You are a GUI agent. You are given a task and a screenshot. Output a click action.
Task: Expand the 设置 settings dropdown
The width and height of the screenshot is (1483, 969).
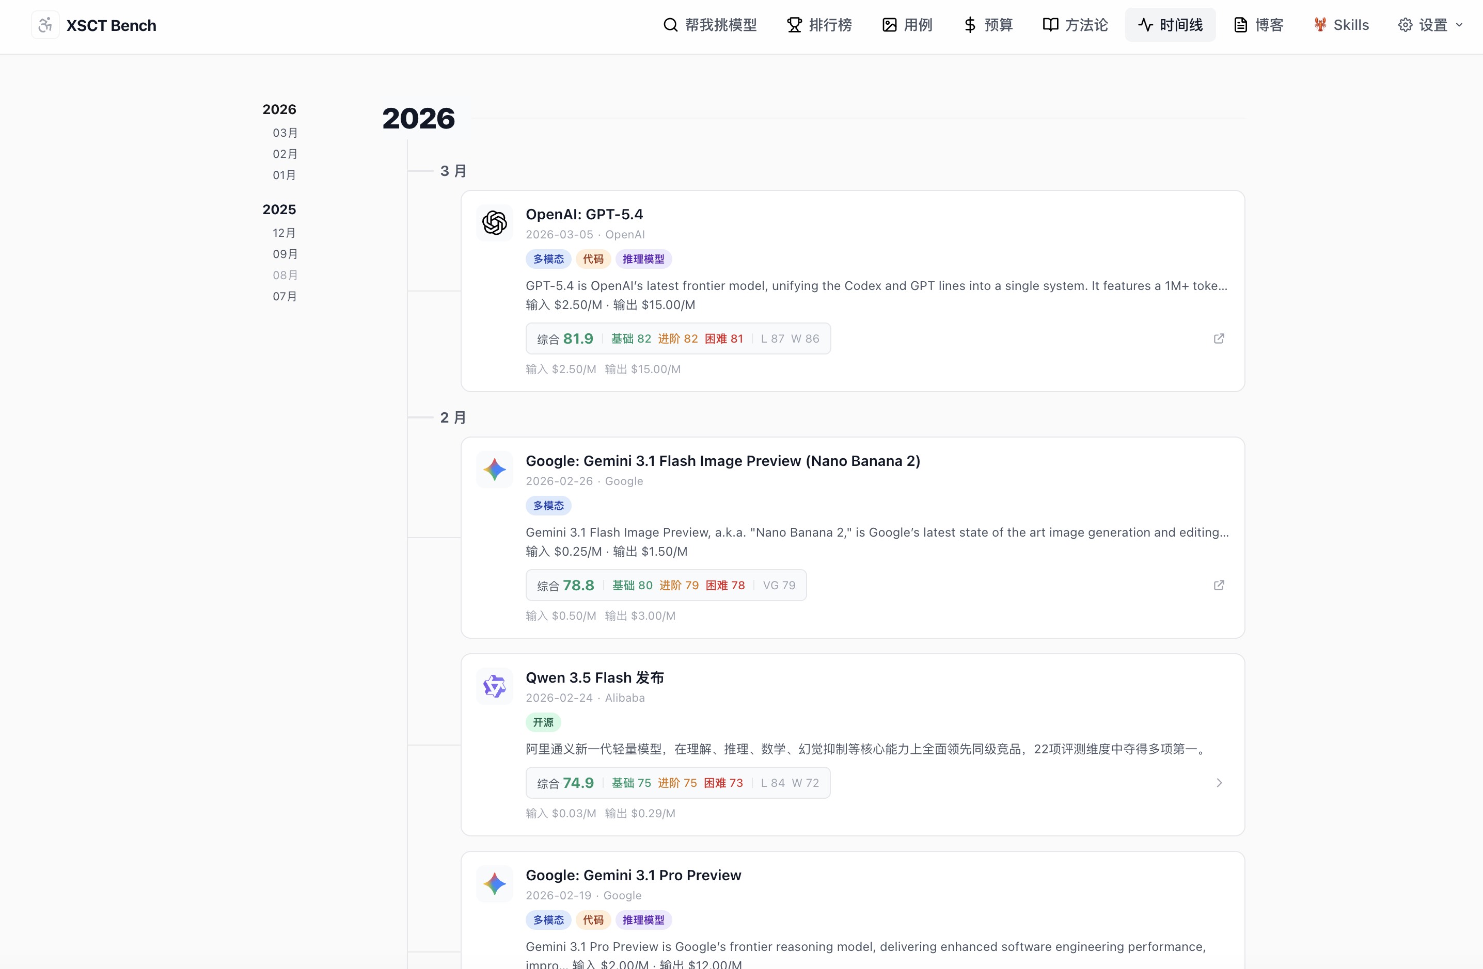[x=1430, y=25]
